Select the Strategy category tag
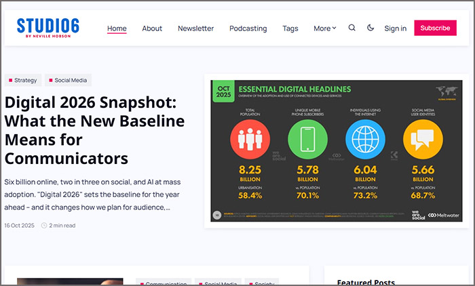The width and height of the screenshot is (475, 286). point(23,80)
